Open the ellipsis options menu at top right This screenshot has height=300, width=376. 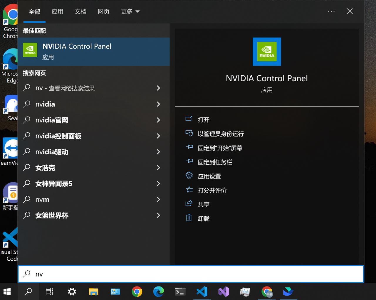coord(331,11)
